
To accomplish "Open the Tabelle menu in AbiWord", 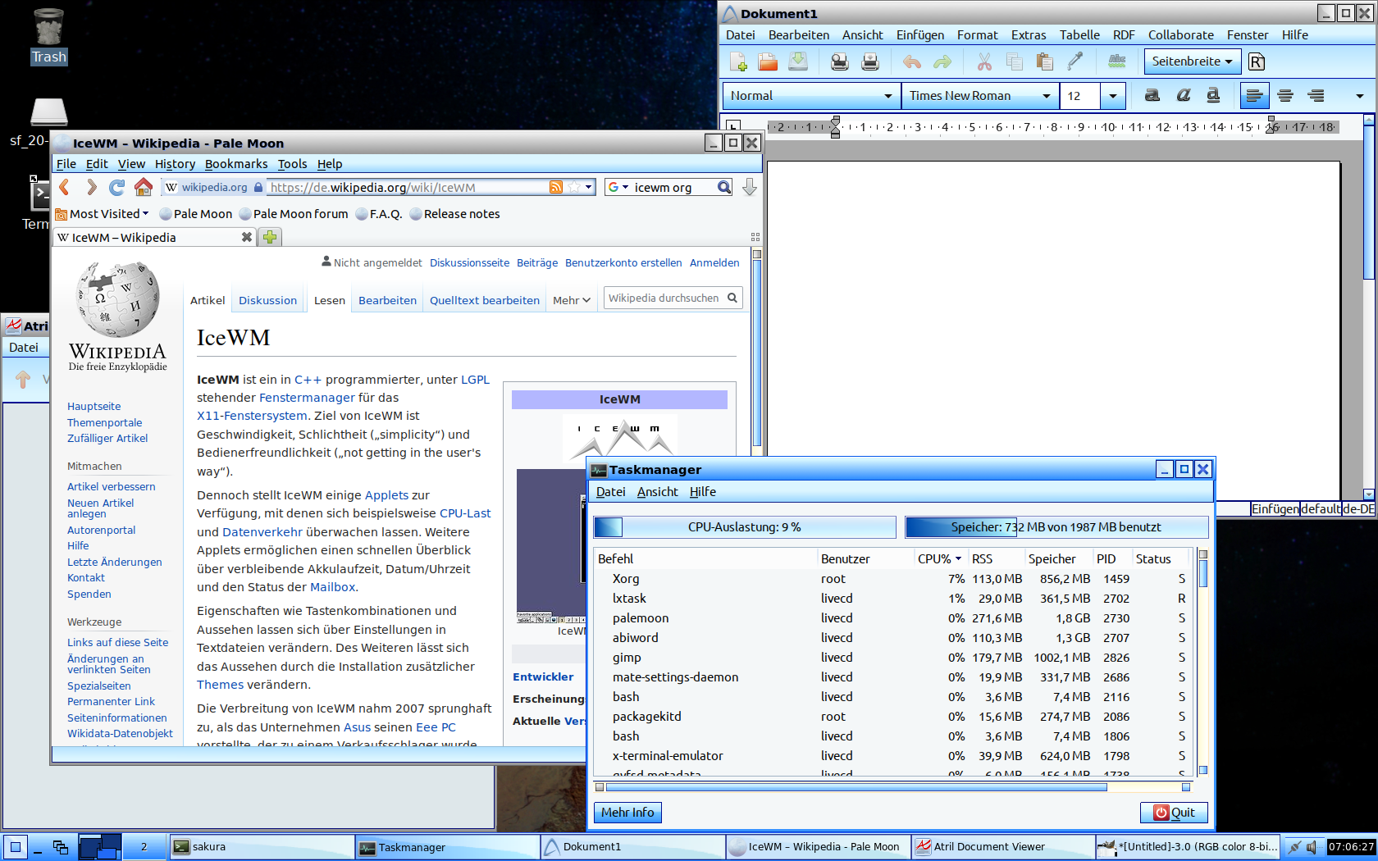I will [x=1079, y=35].
